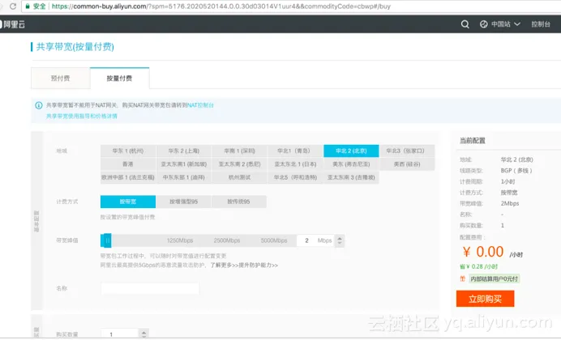561x340 pixels.
Task: Switch to the 预付费 tab
Action: [61, 79]
